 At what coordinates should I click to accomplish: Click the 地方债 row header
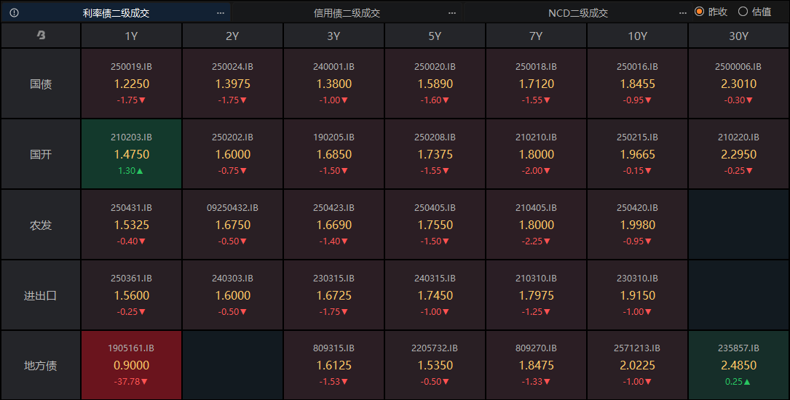tap(41, 365)
